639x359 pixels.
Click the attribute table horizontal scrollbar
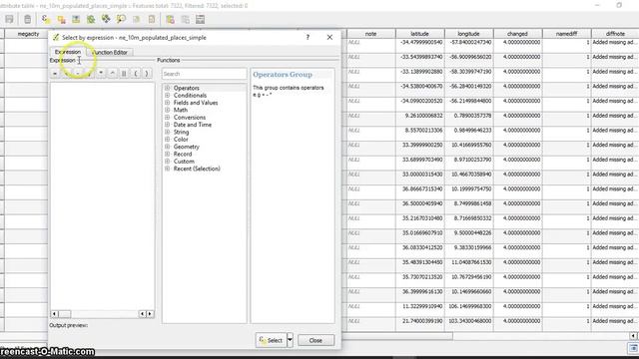pos(397,336)
